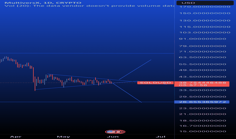Image resolution: width=236 pixels, height=139 pixels.
Task: Click the 130.000000000 price axis label
Action: click(x=205, y=20)
